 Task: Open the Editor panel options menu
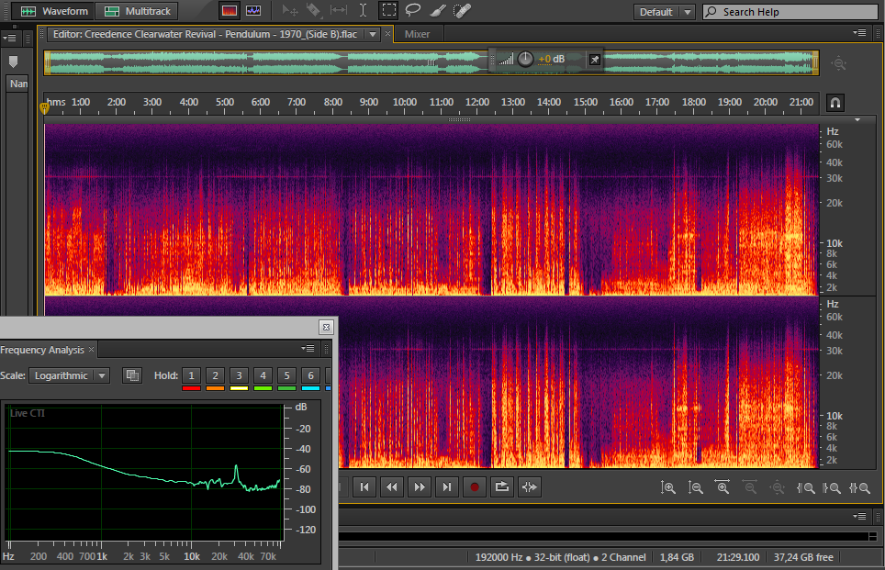point(859,33)
